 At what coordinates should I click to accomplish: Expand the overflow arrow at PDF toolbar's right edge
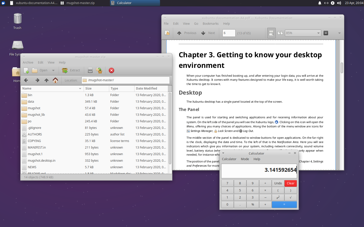coord(339,33)
